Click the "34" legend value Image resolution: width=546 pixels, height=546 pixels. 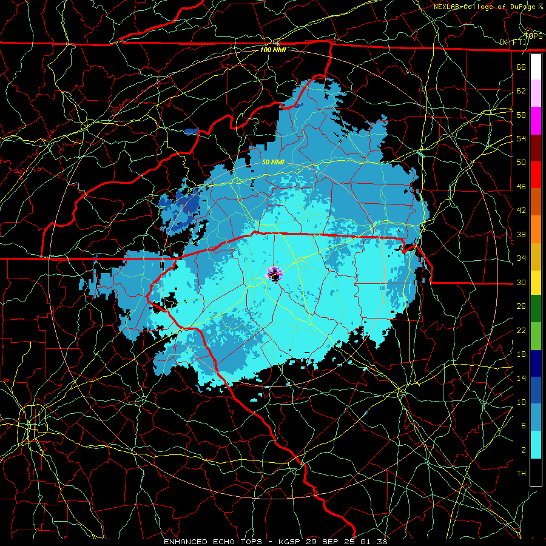coord(521,258)
